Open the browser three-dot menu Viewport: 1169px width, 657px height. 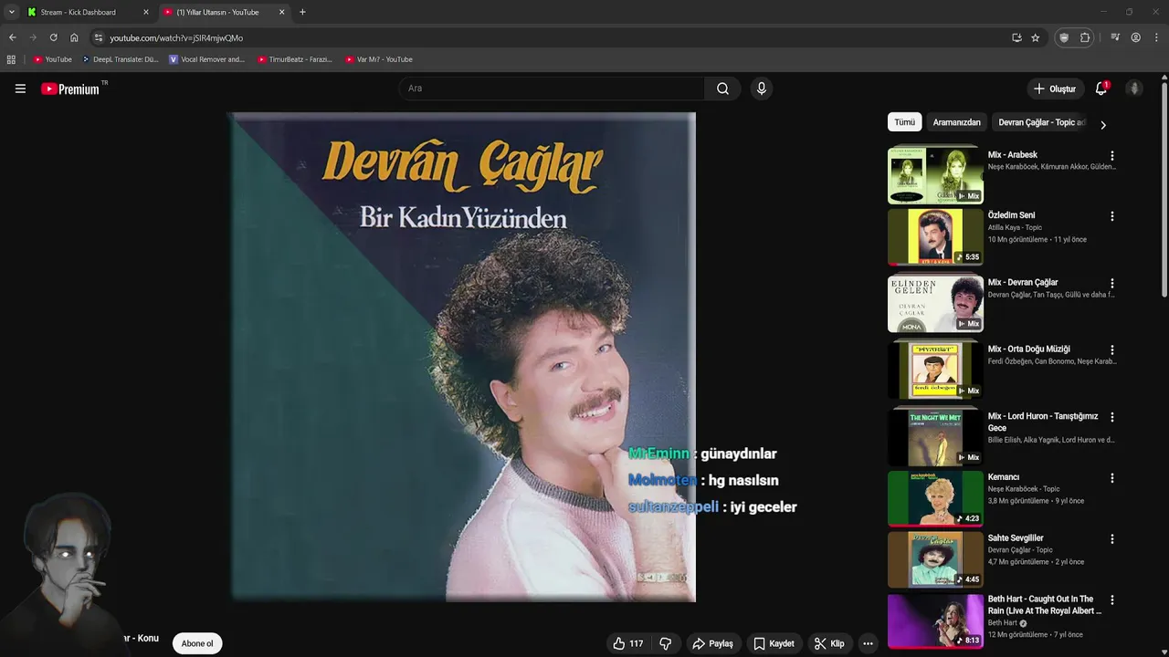tap(1157, 37)
